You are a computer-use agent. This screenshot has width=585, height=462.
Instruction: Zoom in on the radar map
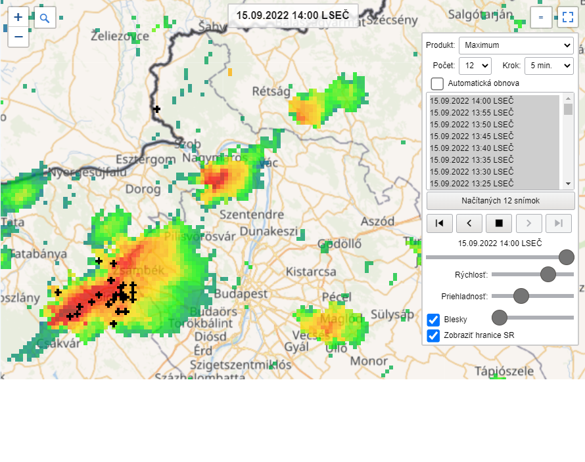[x=18, y=18]
